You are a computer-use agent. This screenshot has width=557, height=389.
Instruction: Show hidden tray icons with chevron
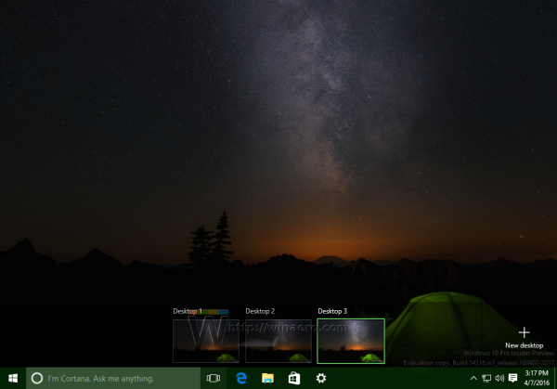473,379
